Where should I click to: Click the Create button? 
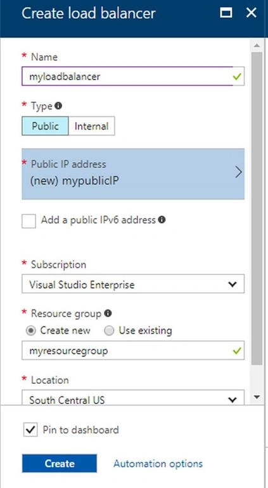click(x=60, y=463)
